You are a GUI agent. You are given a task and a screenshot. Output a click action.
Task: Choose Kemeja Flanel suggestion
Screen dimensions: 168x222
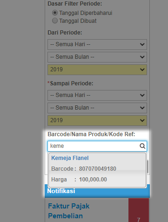pyautogui.click(x=70, y=158)
